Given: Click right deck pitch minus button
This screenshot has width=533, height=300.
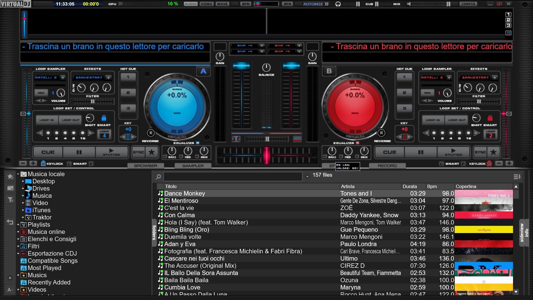Looking at the screenshot, I should 499,163.
